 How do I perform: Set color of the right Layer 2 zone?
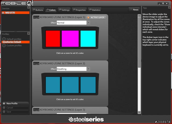tap(88, 85)
